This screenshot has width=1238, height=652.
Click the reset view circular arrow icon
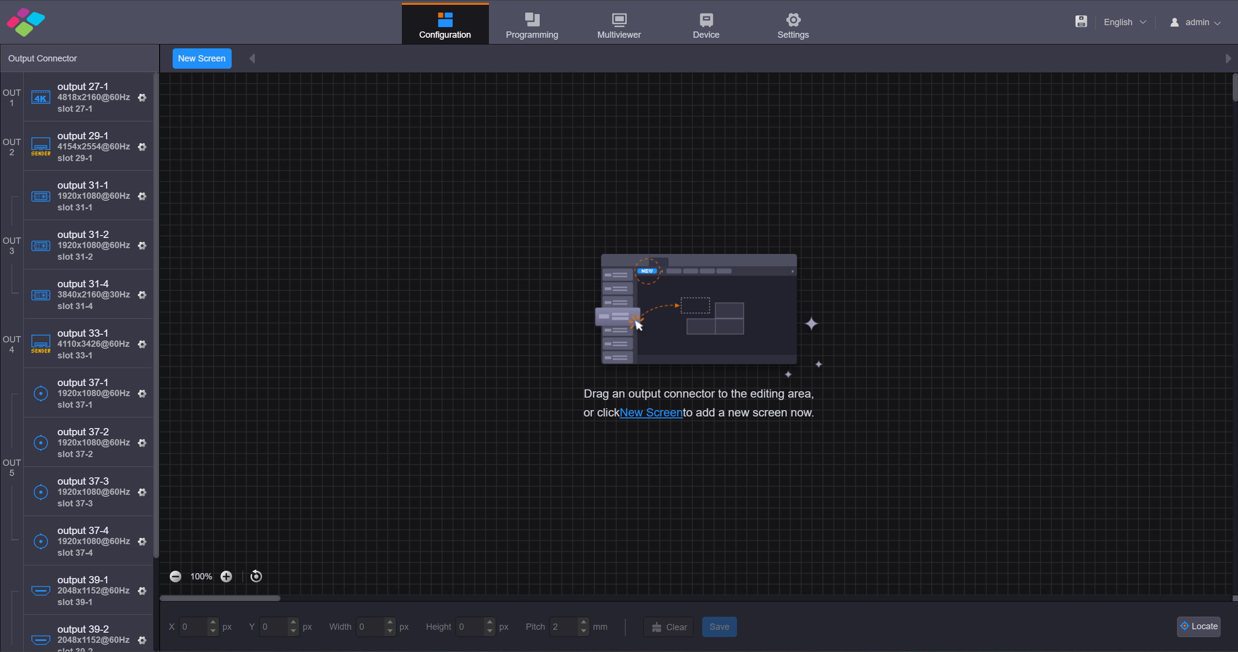(x=255, y=576)
